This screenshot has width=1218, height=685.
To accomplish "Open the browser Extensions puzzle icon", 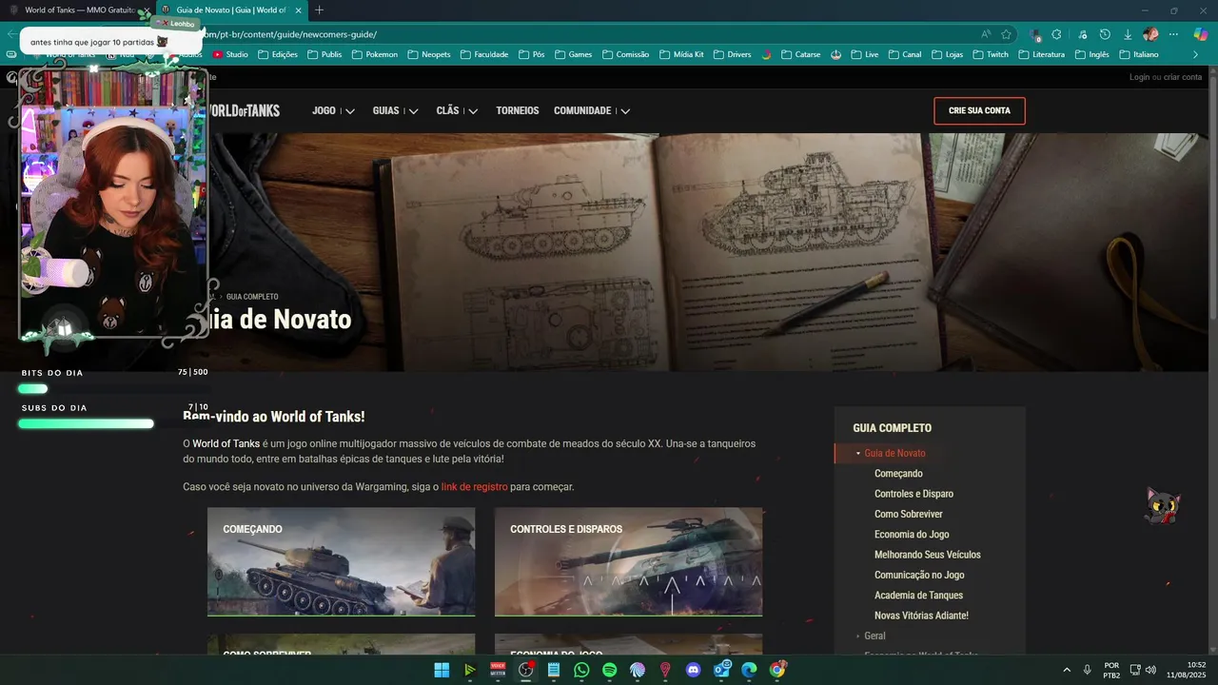I will (1056, 34).
